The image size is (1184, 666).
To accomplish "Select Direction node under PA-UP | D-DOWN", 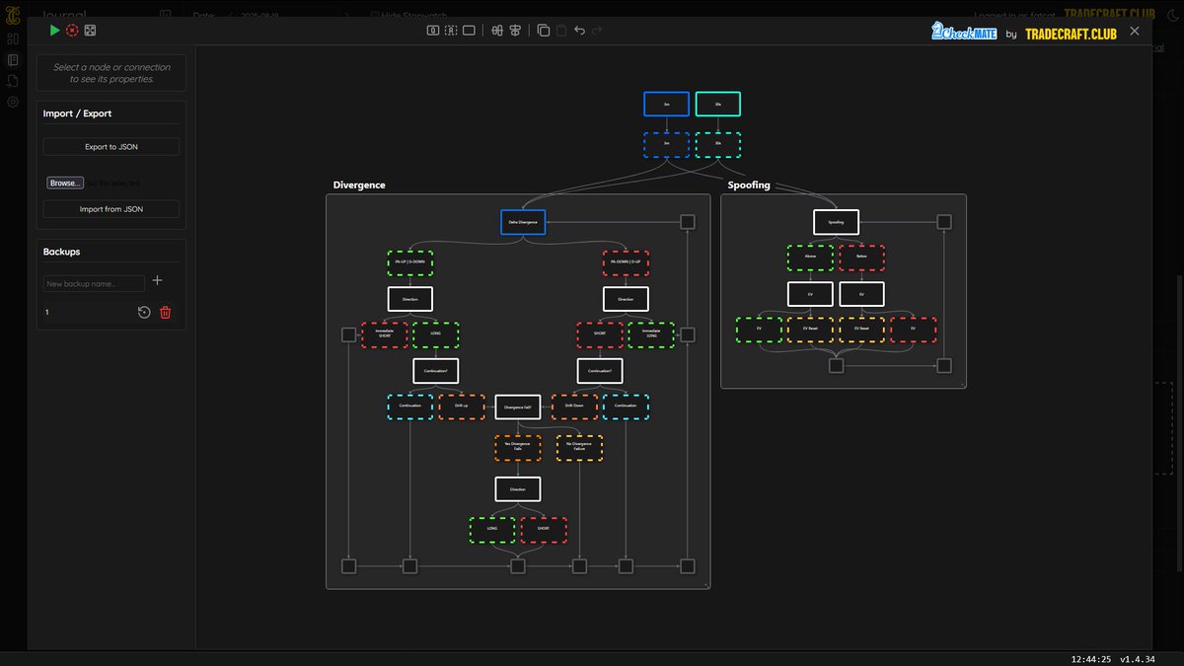I will point(410,299).
